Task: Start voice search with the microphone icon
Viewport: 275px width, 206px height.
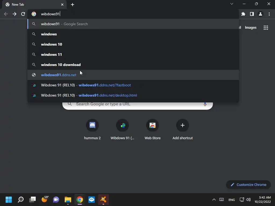Action: [205, 104]
